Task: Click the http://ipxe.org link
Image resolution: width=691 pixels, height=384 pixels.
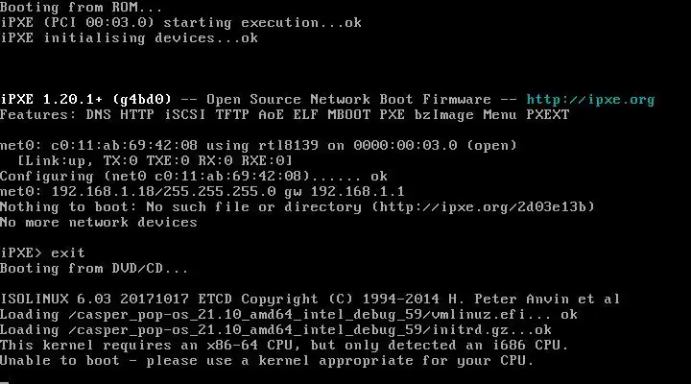Action: coord(590,99)
